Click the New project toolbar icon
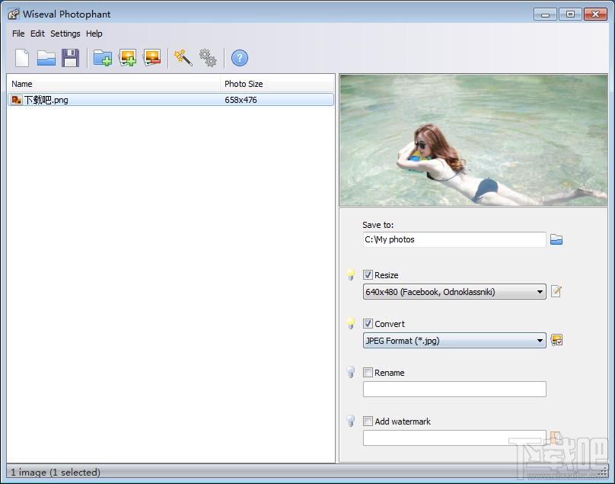The image size is (615, 484). coord(22,58)
